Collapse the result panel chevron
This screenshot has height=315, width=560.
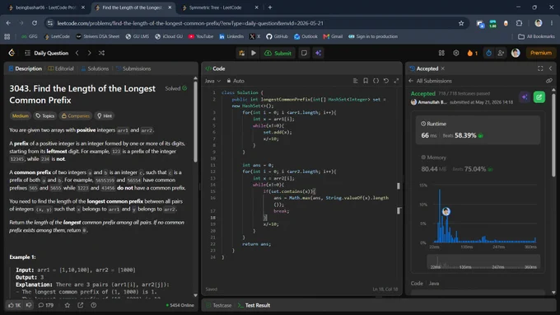(x=550, y=68)
